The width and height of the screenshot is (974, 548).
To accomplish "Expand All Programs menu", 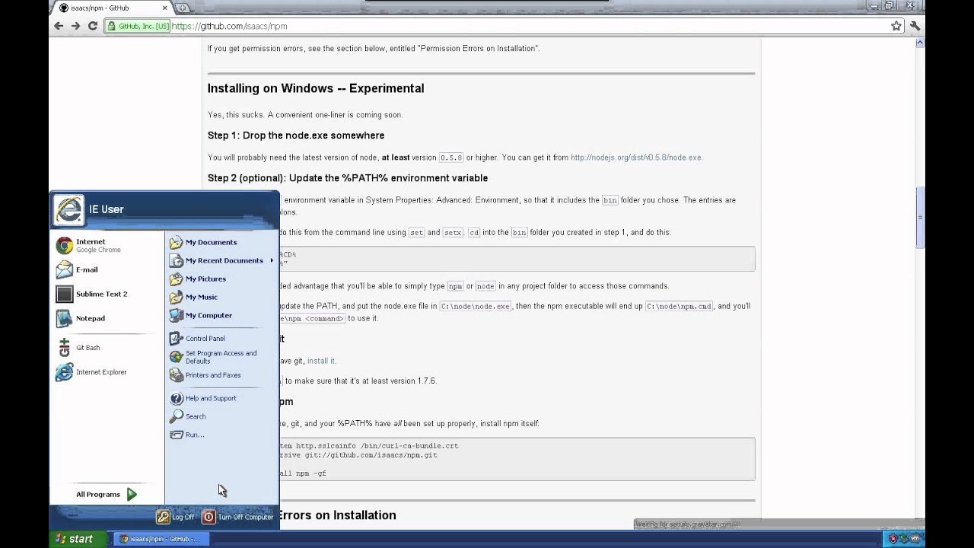I will click(107, 494).
